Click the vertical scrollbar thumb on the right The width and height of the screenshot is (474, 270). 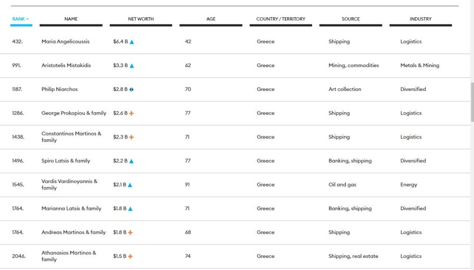click(x=472, y=101)
